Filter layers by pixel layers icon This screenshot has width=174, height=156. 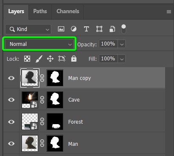(61, 29)
